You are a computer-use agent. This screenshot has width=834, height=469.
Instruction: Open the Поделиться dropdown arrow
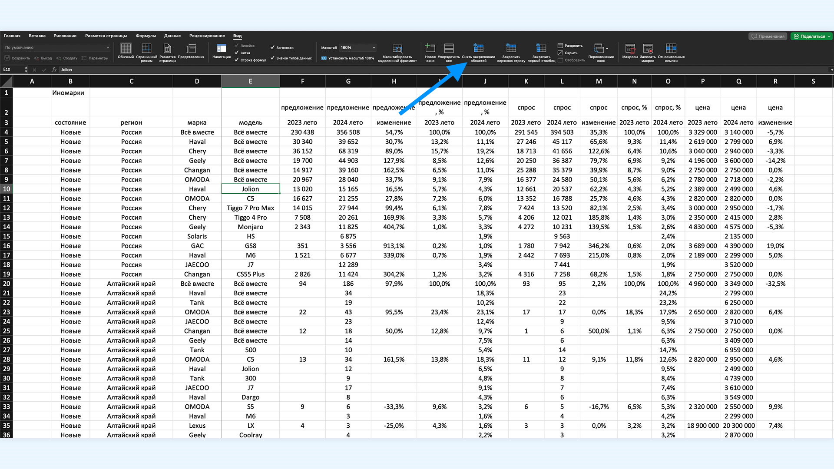click(829, 36)
